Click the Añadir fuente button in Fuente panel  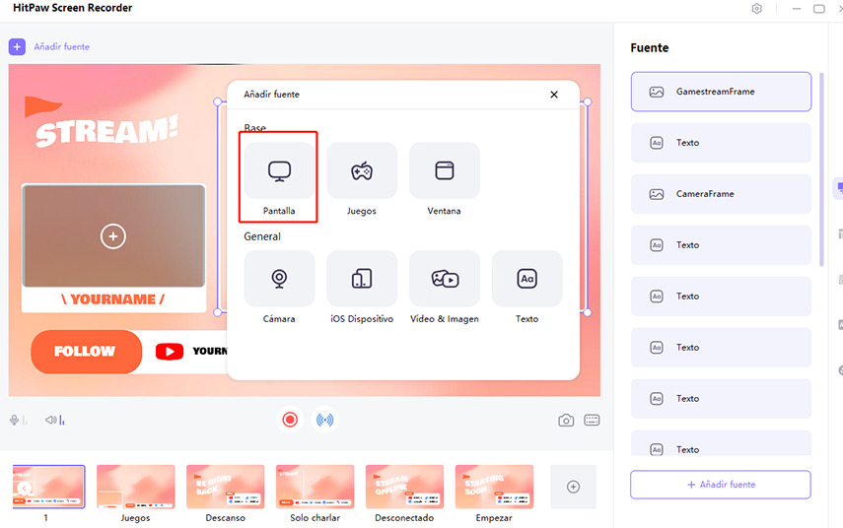point(721,485)
